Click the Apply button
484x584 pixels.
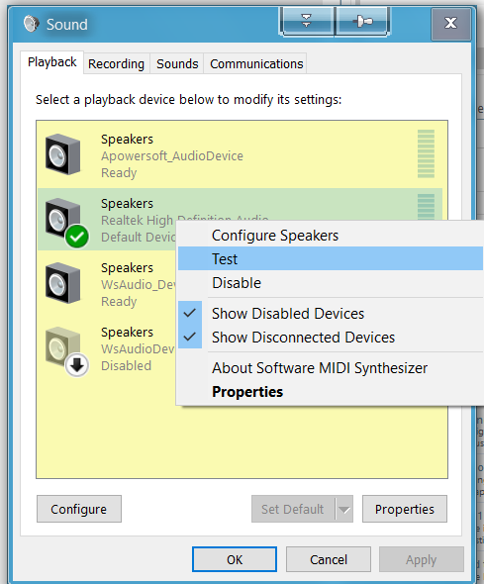tap(422, 559)
